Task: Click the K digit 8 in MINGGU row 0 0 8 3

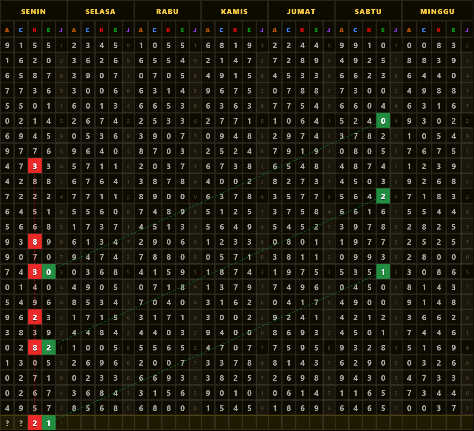Action: click(439, 45)
